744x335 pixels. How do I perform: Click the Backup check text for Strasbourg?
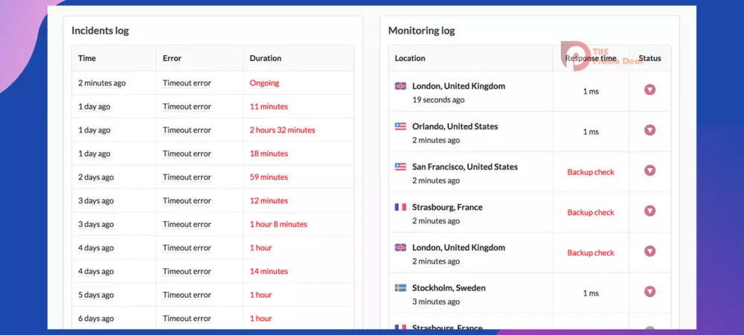pyautogui.click(x=591, y=212)
